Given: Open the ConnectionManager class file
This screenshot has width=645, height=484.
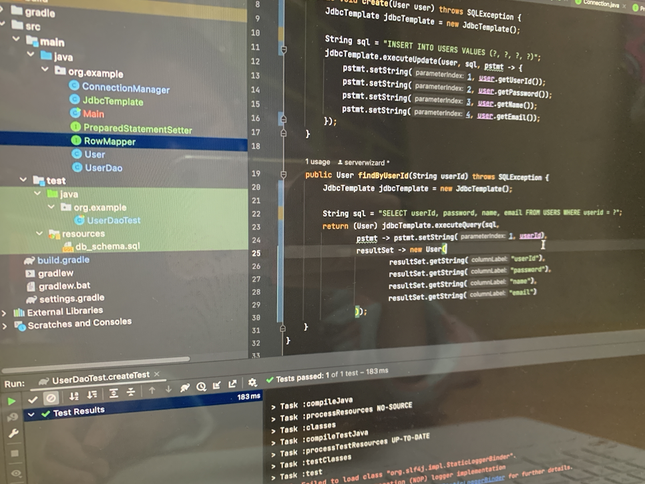Looking at the screenshot, I should [125, 88].
